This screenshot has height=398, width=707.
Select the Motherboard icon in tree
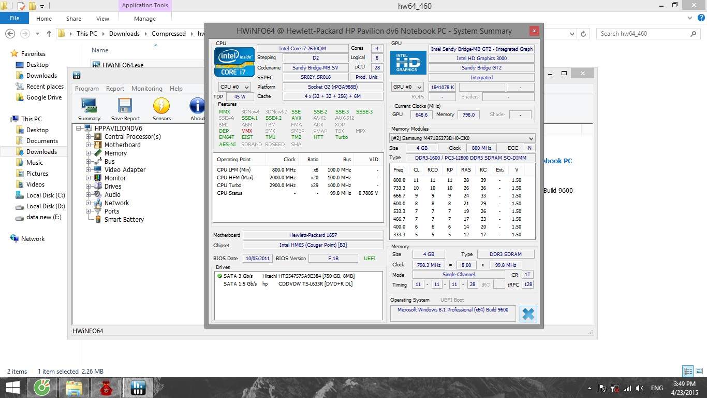97,145
